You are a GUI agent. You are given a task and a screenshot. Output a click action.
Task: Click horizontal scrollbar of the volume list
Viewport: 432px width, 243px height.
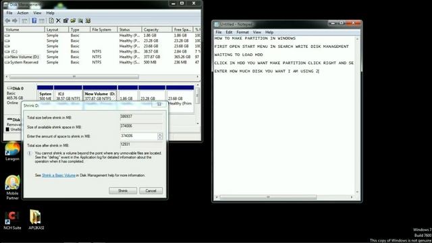pyautogui.click(x=74, y=76)
